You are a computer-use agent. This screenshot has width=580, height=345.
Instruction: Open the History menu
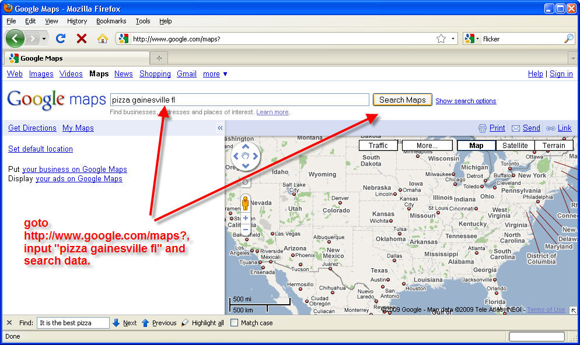pos(77,21)
